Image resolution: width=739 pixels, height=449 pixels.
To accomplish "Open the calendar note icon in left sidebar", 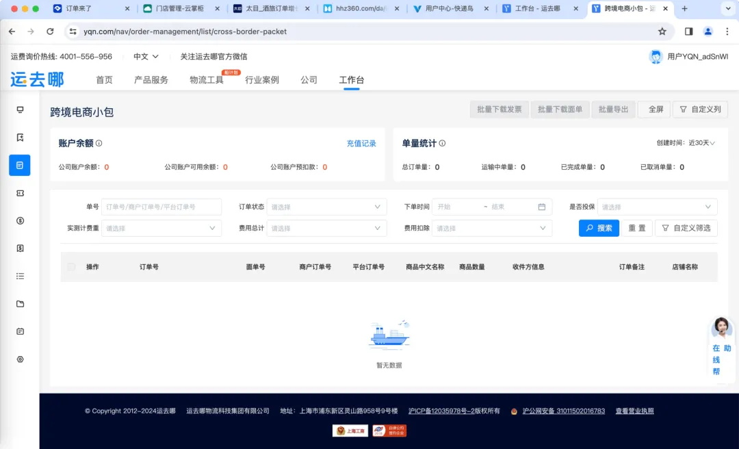I will 20,331.
